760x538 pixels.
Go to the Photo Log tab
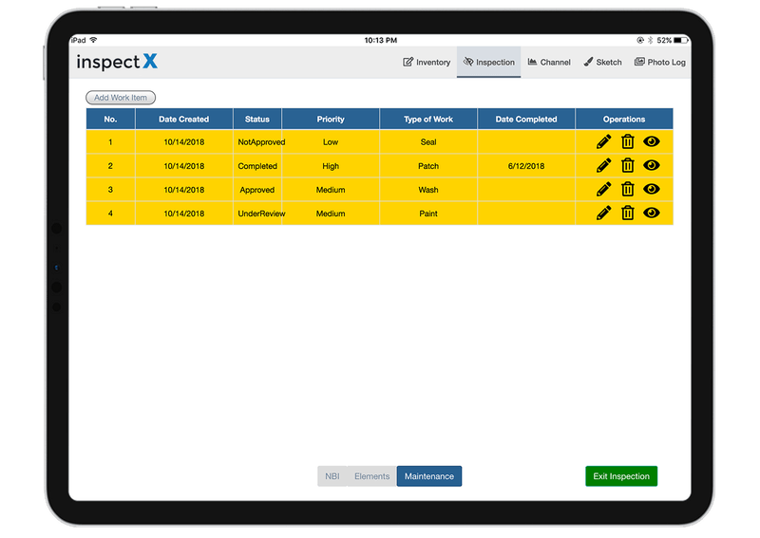coord(659,62)
